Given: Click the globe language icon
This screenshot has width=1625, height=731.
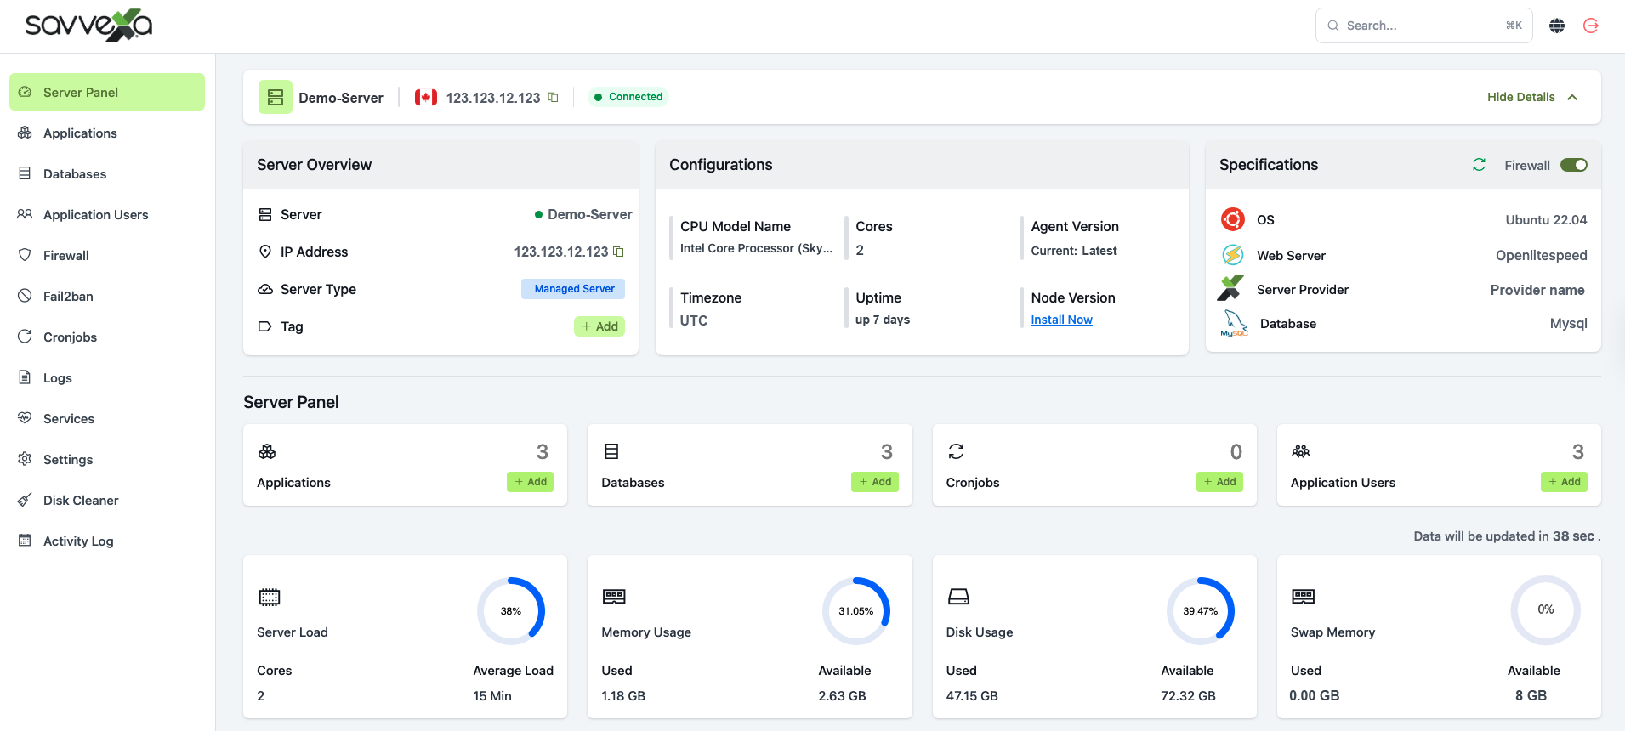Looking at the screenshot, I should [x=1556, y=25].
